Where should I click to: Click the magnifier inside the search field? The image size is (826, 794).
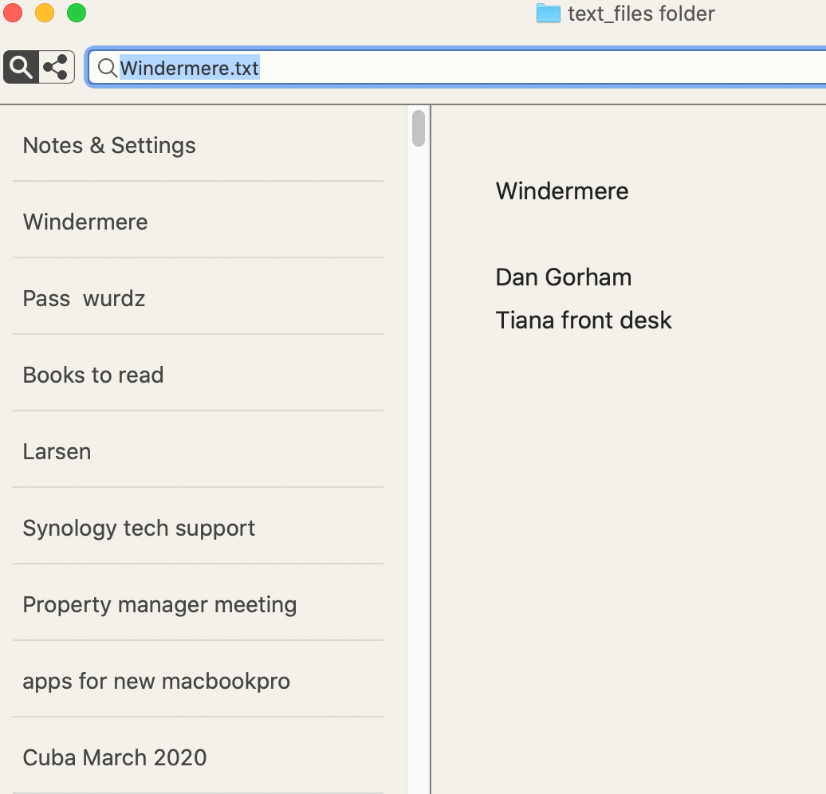(x=107, y=69)
